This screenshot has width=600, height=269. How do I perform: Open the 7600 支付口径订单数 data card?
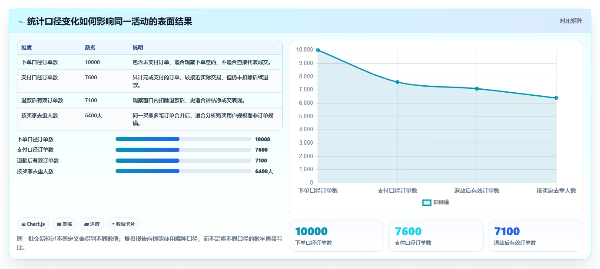point(436,236)
